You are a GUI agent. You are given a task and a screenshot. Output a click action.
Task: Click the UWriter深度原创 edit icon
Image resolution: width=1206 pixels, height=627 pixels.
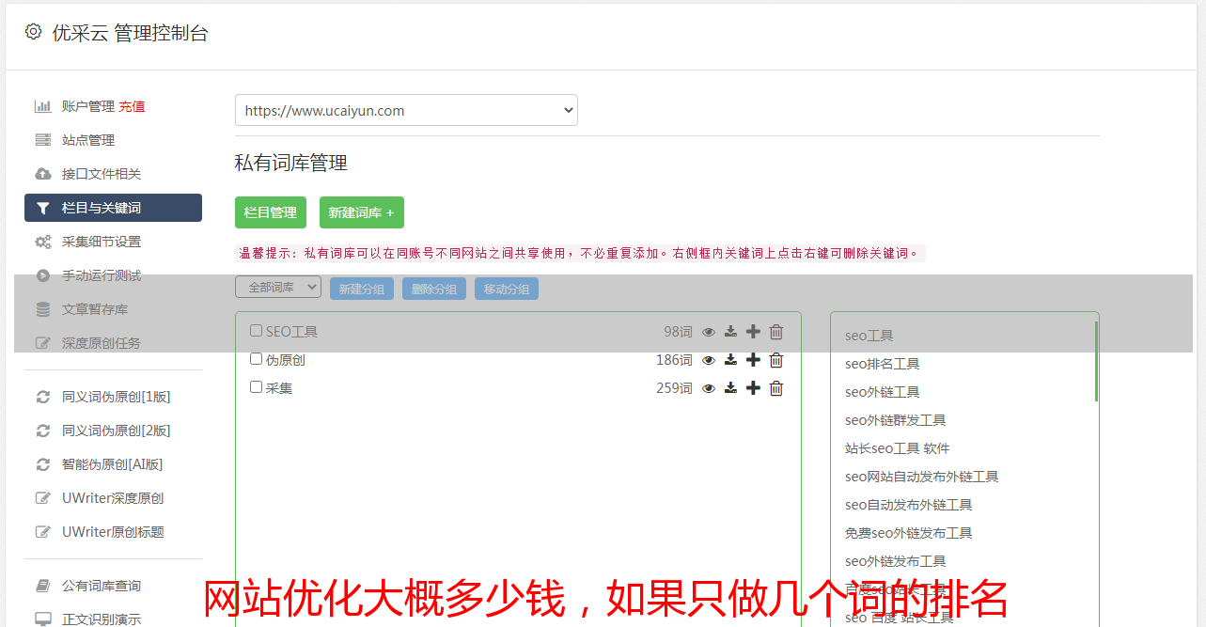click(x=43, y=498)
